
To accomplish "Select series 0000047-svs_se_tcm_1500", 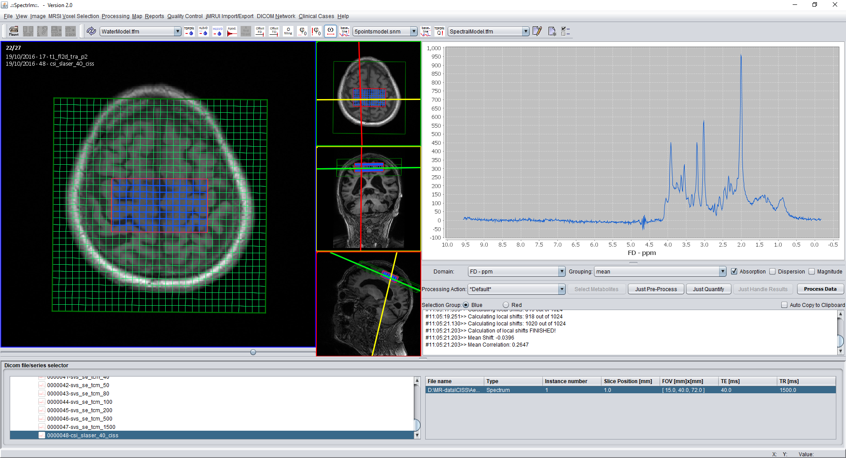I will click(81, 427).
